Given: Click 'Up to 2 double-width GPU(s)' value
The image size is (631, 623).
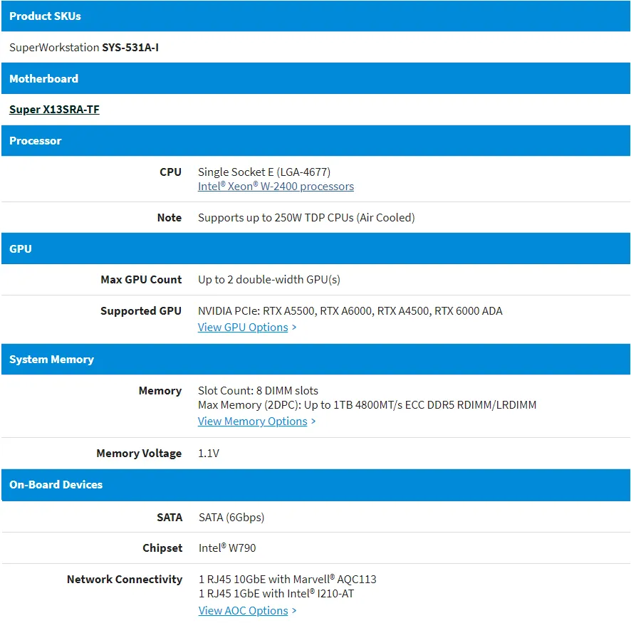Looking at the screenshot, I should tap(268, 280).
